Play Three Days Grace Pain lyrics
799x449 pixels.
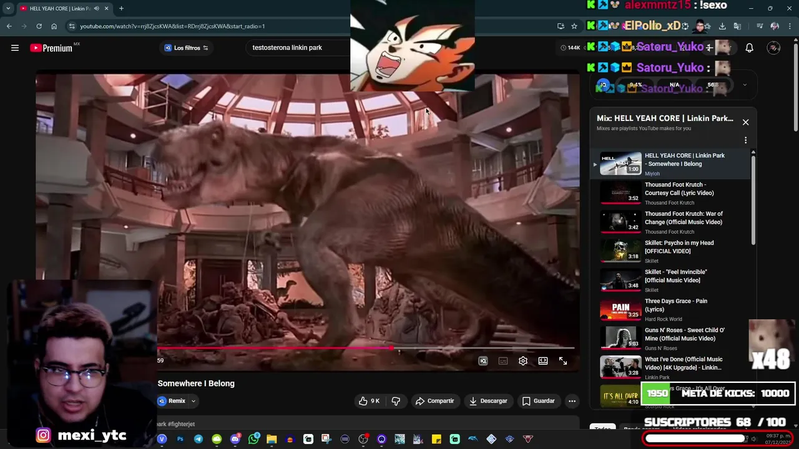pos(671,309)
